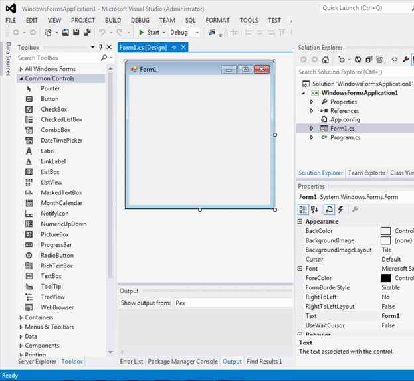Open the Data Sources side tab
Image resolution: width=414 pixels, height=381 pixels.
point(8,59)
